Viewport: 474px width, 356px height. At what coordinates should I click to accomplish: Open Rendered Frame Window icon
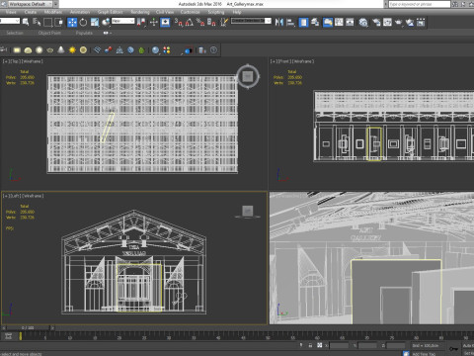coord(387,22)
